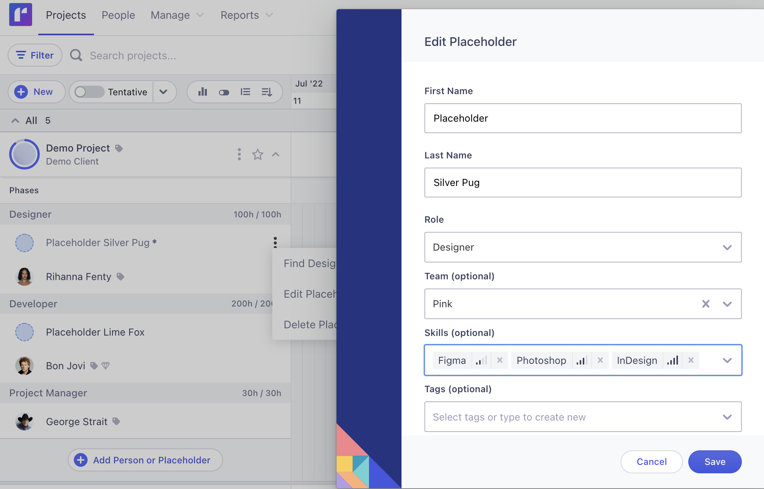Toggle the Tentative switch
This screenshot has height=489, width=764.
89,92
